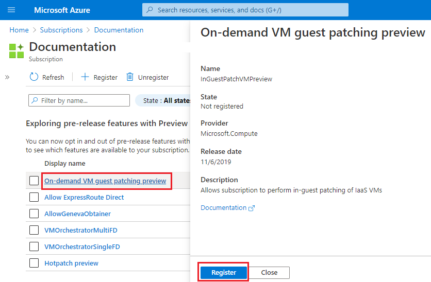Click the Documentation subscription icon

tap(16, 51)
